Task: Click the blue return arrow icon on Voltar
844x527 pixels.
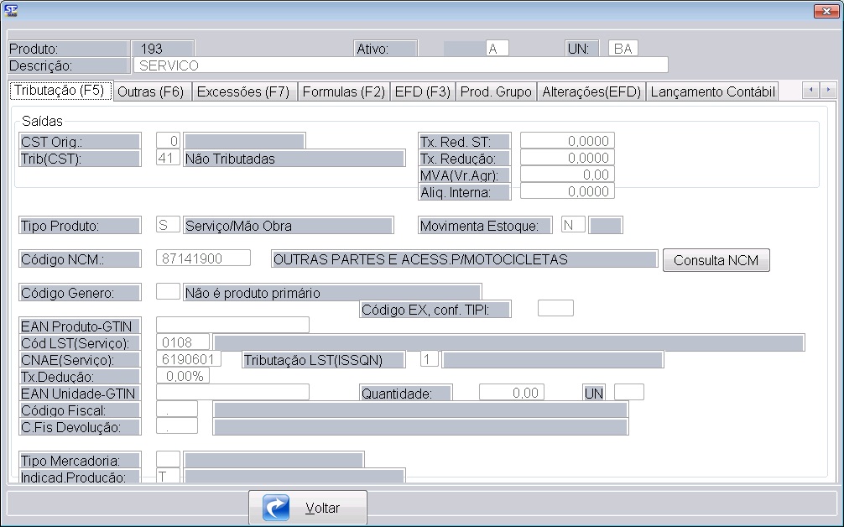Action: 276,508
